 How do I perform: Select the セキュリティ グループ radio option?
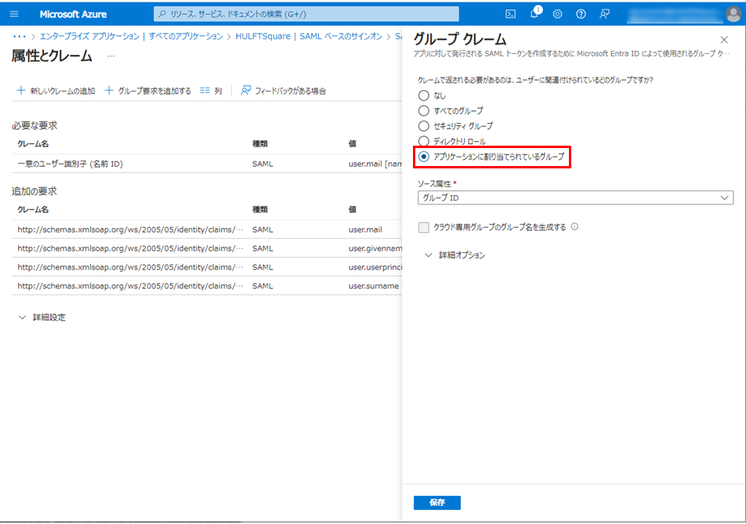pos(424,126)
